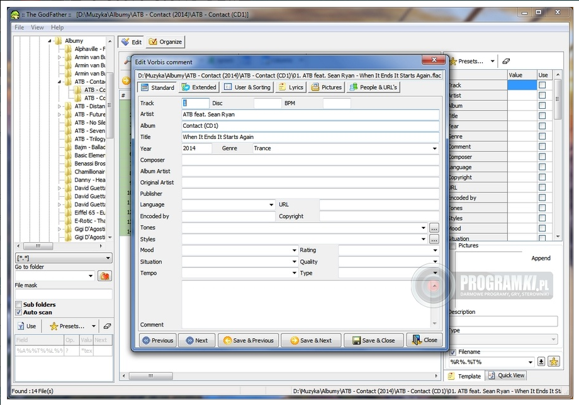This screenshot has height=405, width=579.
Task: Open the User & Sorting tab
Action: click(247, 87)
